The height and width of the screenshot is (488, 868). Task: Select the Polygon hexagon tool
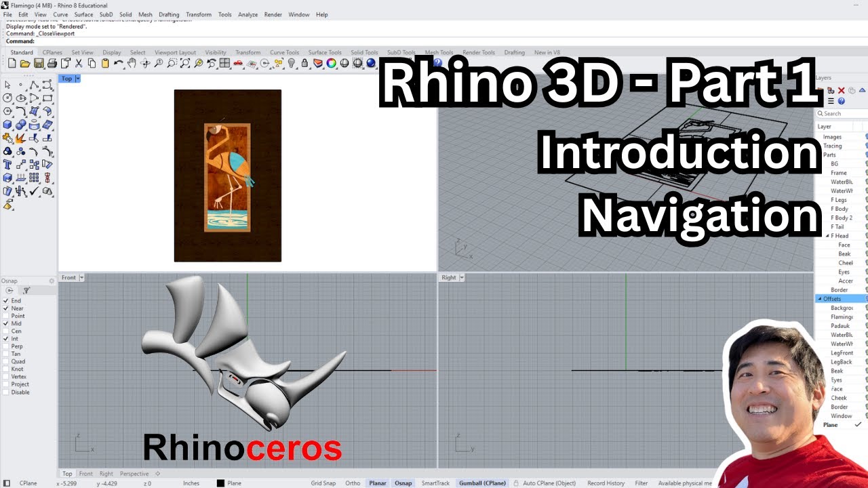[7, 111]
